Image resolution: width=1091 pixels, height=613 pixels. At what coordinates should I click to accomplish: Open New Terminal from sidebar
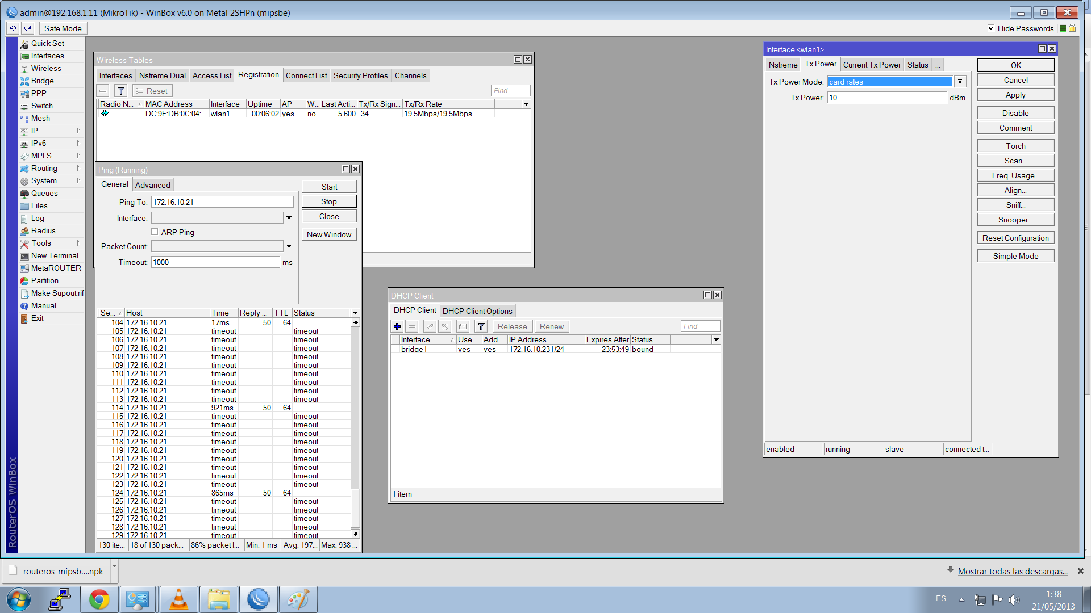[55, 256]
